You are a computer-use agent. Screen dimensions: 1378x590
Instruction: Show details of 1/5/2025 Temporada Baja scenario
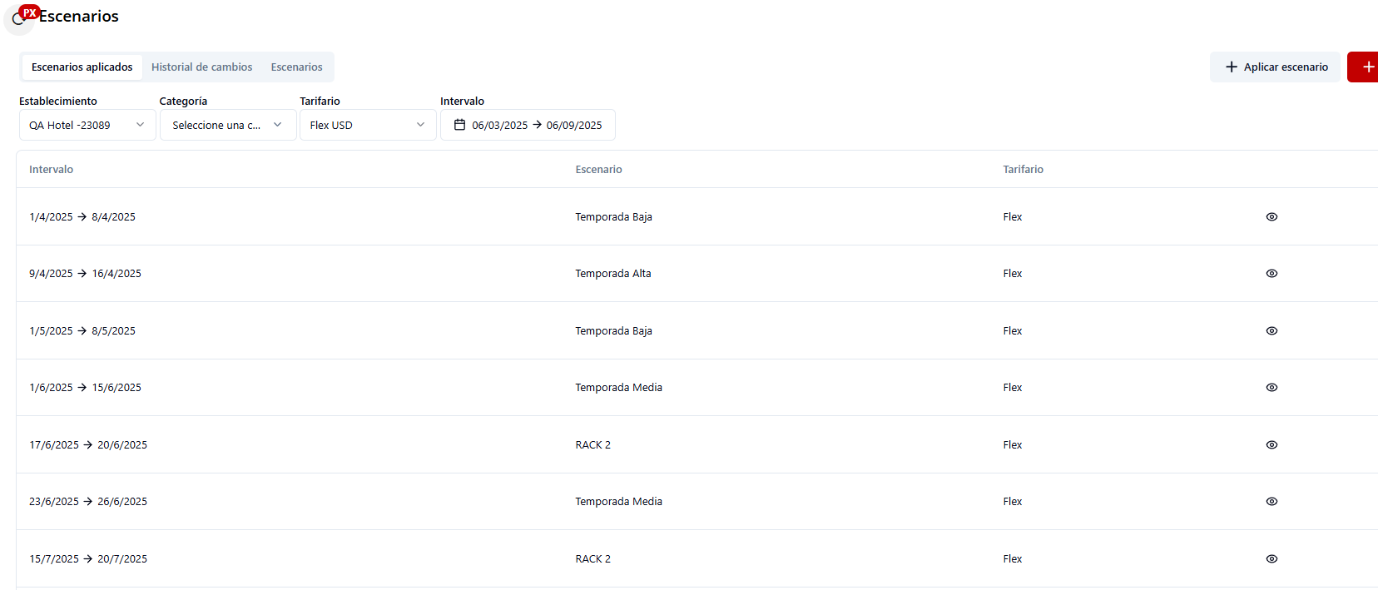coord(1271,330)
